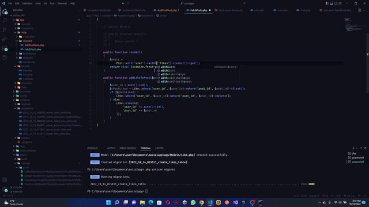369x207 pixels.
Task: Switch to the User.php editor tab
Action: click(282, 10)
